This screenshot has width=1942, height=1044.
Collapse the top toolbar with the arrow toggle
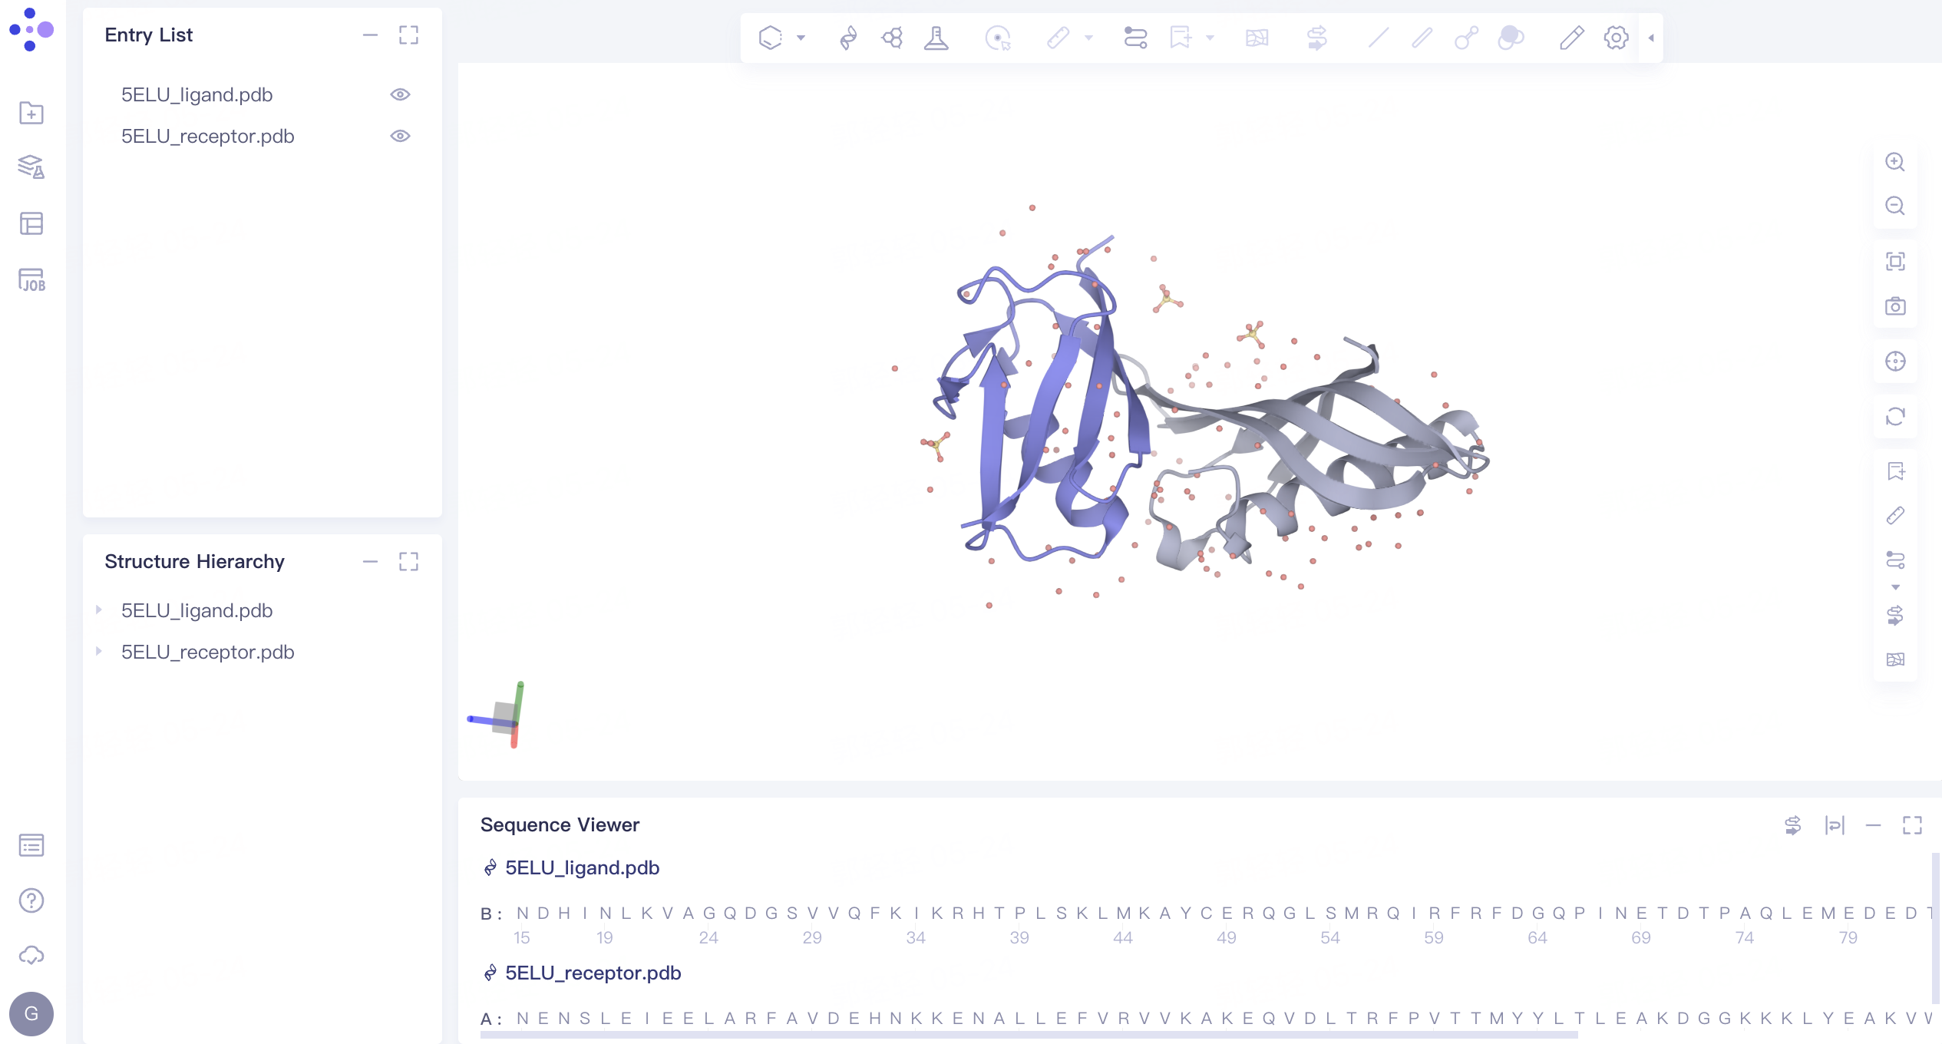click(1650, 37)
